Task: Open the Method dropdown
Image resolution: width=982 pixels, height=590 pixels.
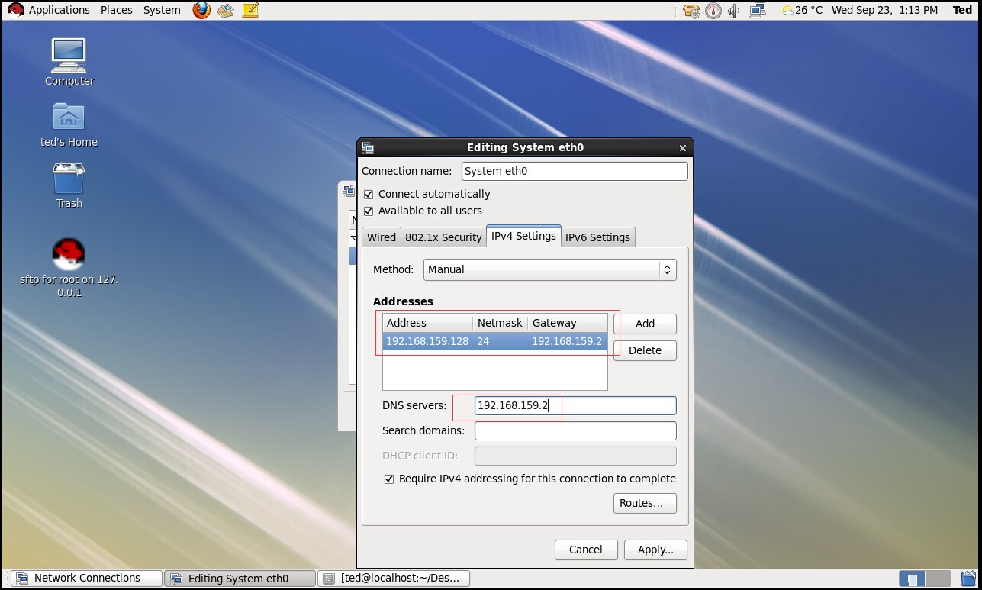Action: coord(549,269)
